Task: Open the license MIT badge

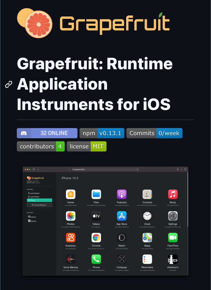Action: point(87,146)
